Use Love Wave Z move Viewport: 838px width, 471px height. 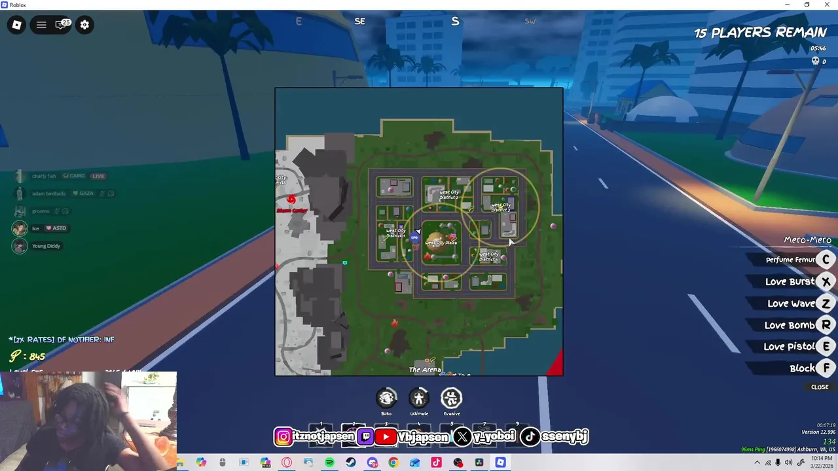826,304
